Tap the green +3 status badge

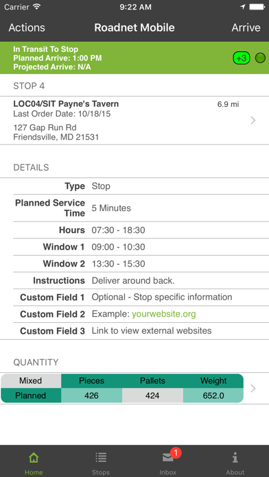pos(242,58)
